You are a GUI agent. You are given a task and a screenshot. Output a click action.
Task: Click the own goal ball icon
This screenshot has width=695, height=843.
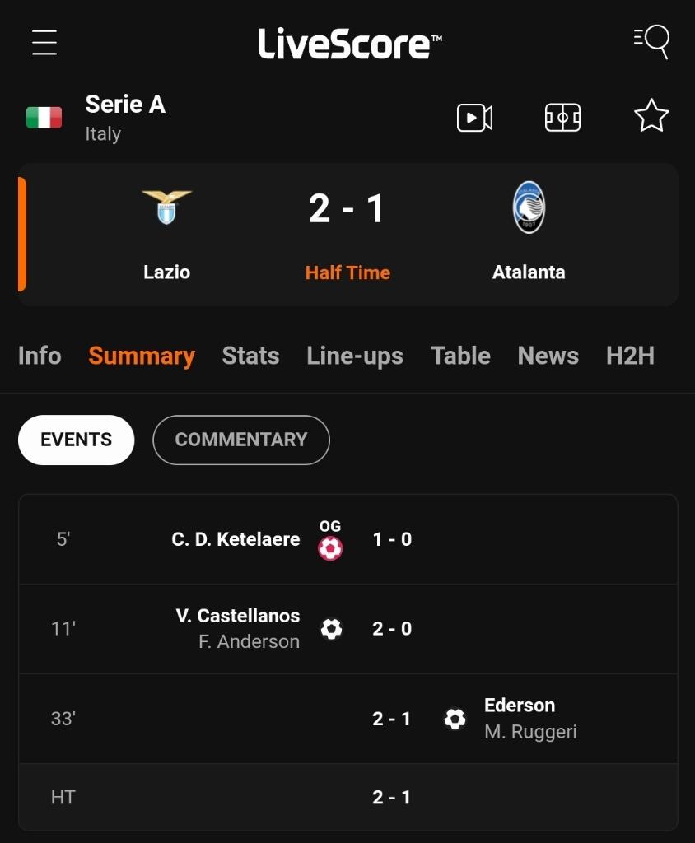[x=330, y=548]
